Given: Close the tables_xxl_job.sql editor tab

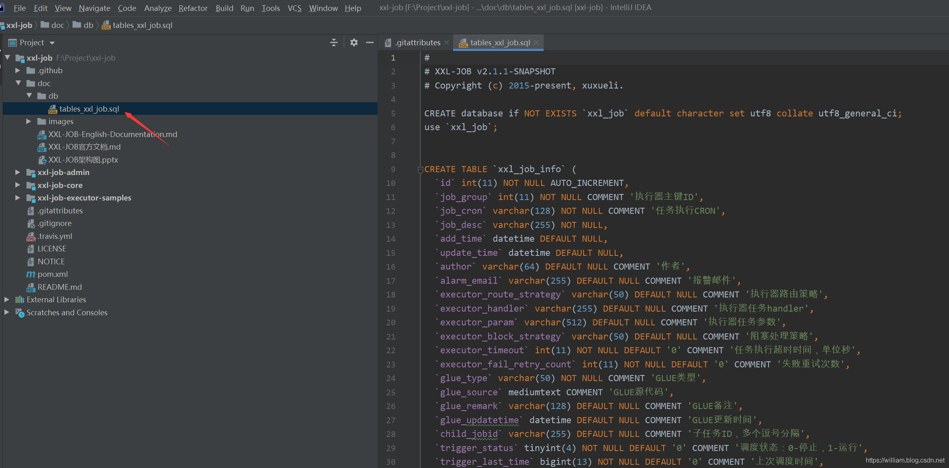Looking at the screenshot, I should tap(536, 42).
